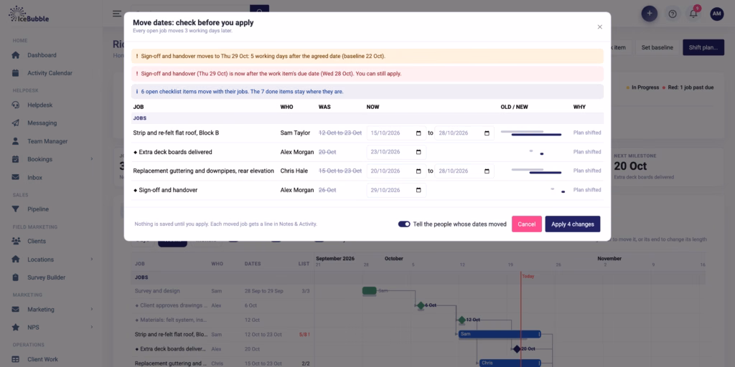735x367 pixels.
Task: Open calendar picker for 15/10/2026 start date
Action: coord(418,133)
